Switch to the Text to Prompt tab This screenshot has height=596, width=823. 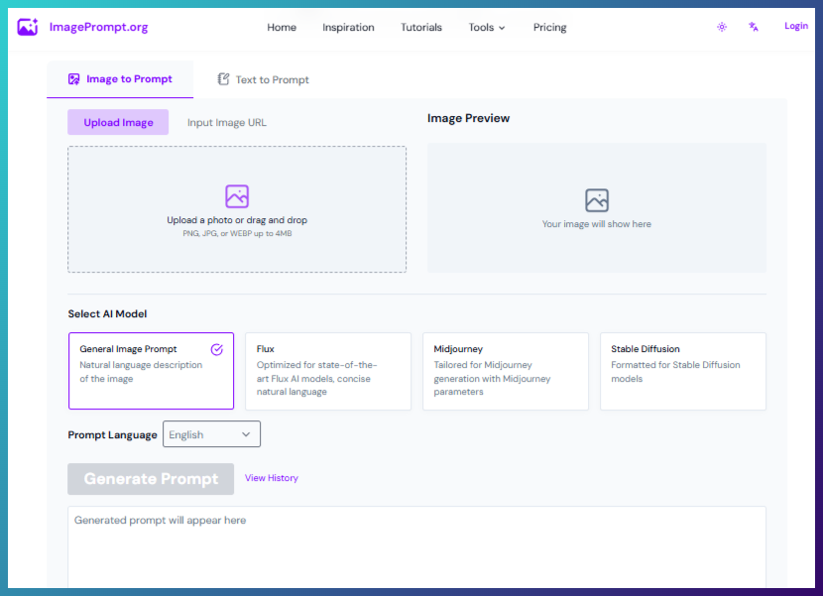click(x=264, y=79)
